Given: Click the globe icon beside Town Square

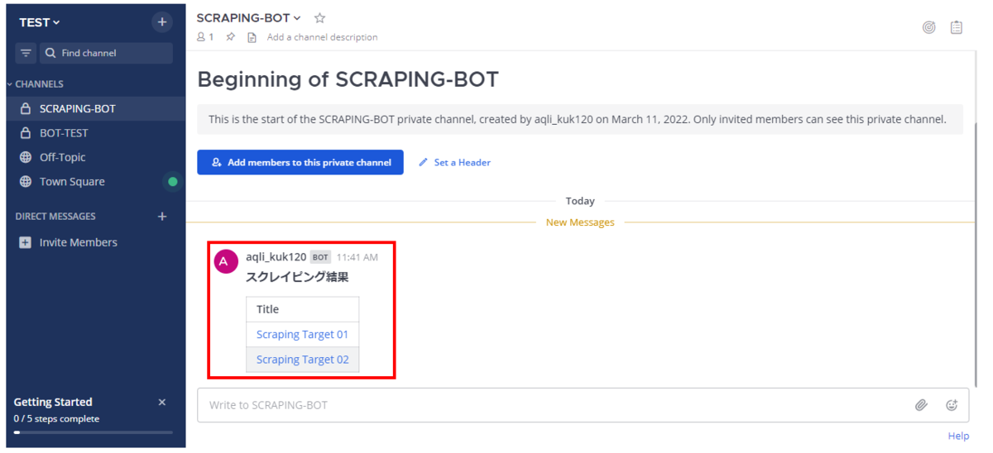Looking at the screenshot, I should (x=25, y=182).
